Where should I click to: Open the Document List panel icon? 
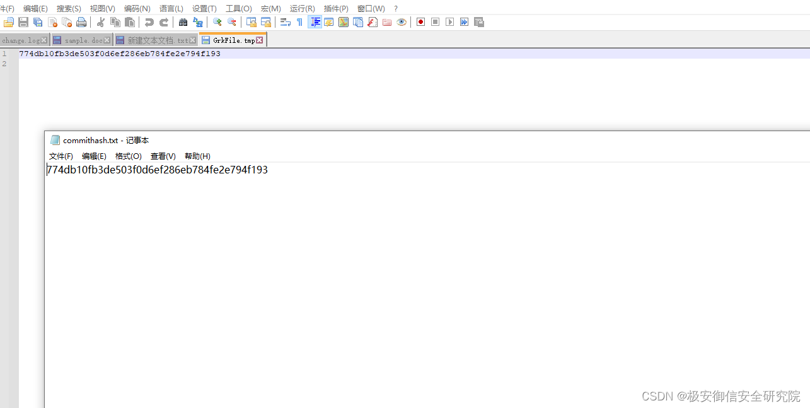(x=358, y=22)
